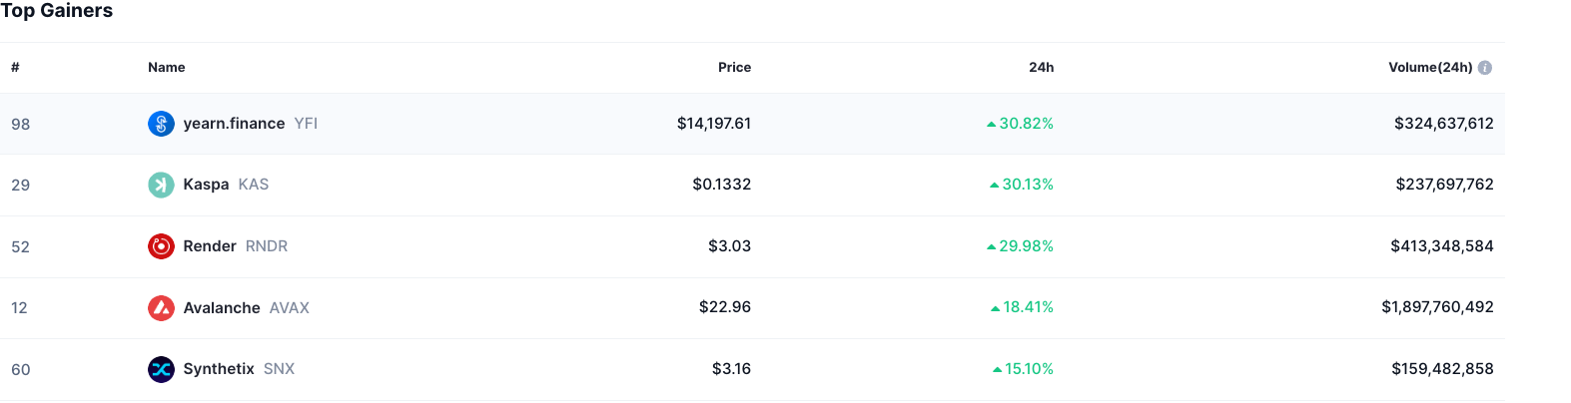Open the Synthetix name link

click(x=219, y=369)
